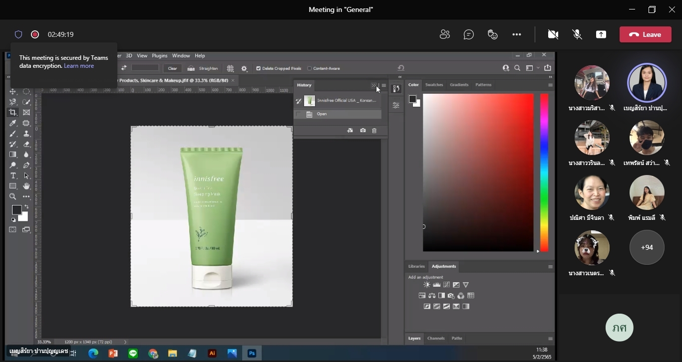Open Photoshop search magnifier in options bar
682x362 pixels.
pos(517,68)
